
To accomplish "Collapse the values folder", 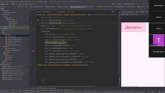I will pyautogui.click(x=3, y=54).
